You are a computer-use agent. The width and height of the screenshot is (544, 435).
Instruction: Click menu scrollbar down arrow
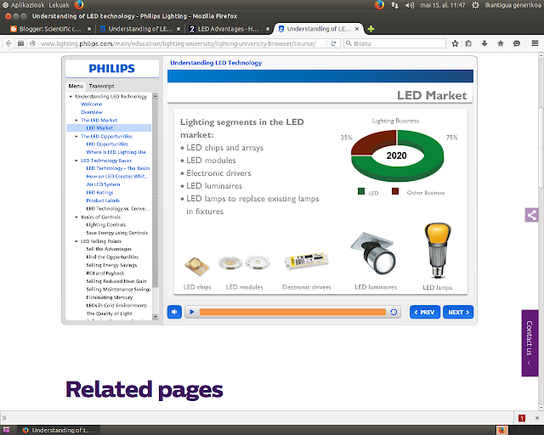click(155, 317)
